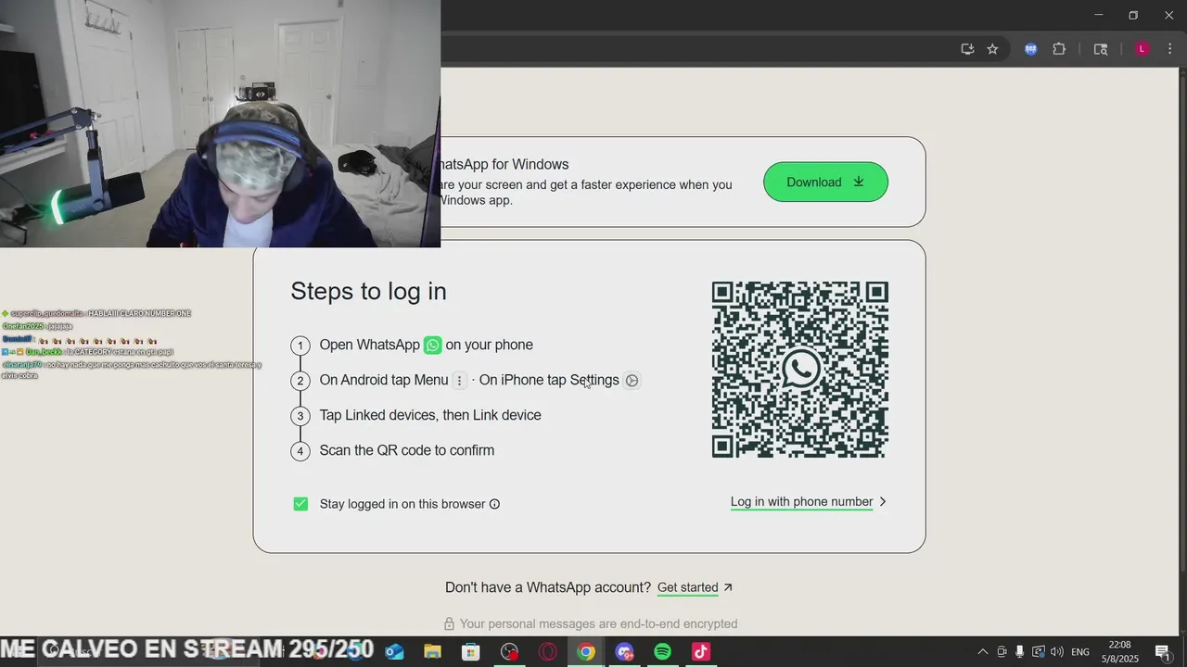Click the Get started link

[x=687, y=587]
